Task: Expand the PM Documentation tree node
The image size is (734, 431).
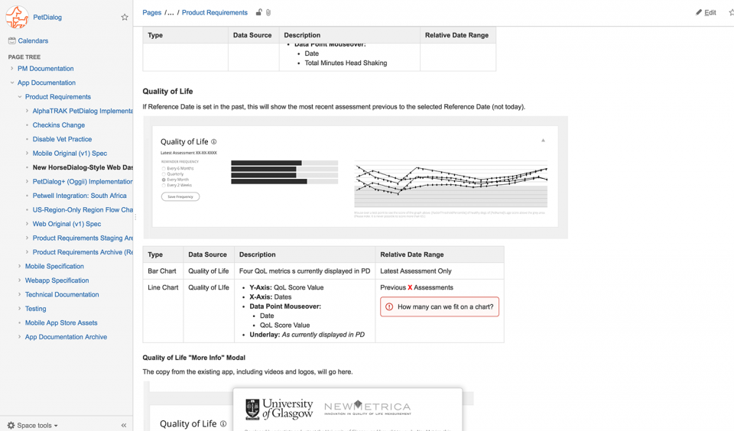Action: pyautogui.click(x=11, y=68)
